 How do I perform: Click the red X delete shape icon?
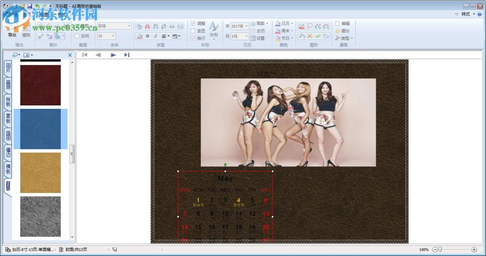pyautogui.click(x=310, y=36)
